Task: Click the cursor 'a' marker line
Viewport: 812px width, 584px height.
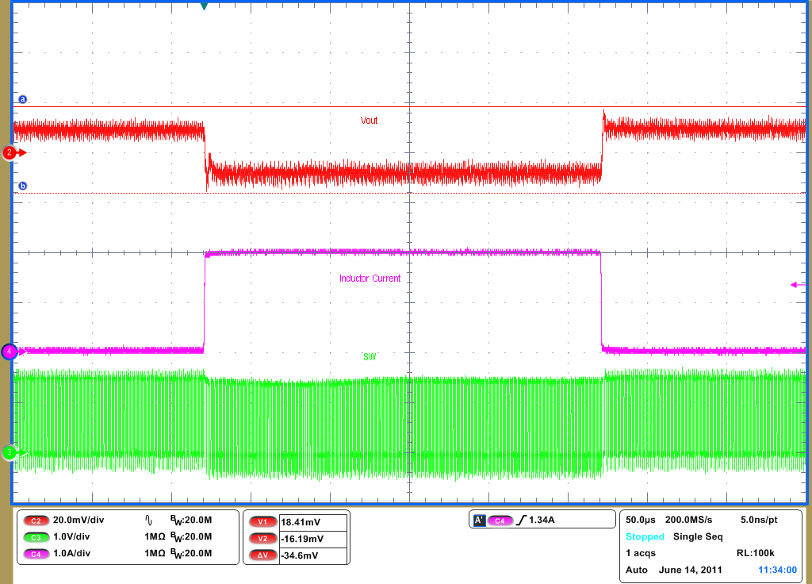Action: click(21, 101)
